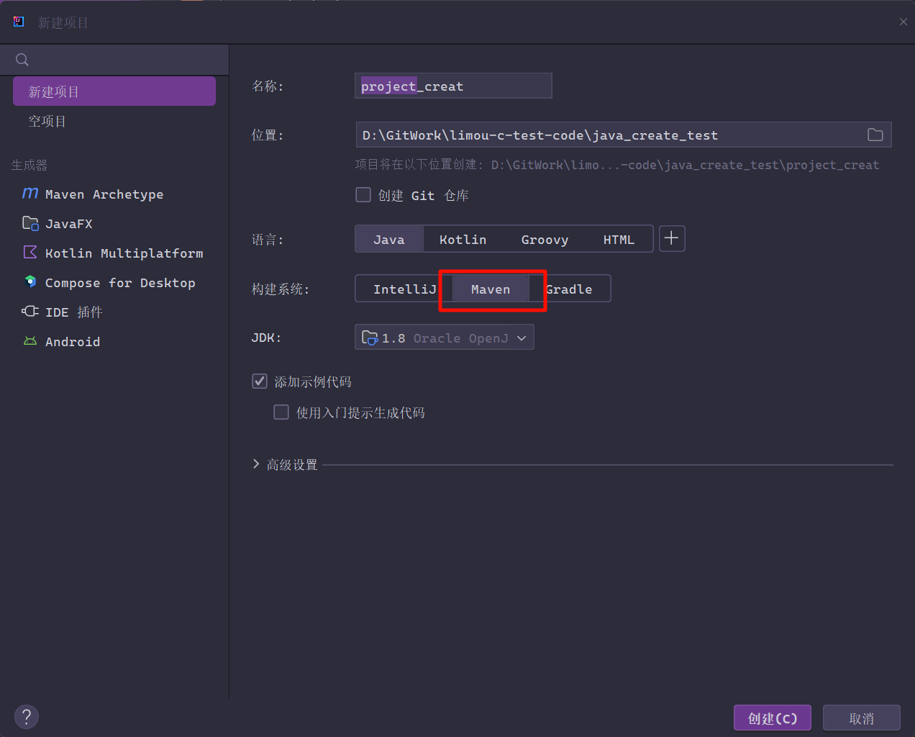Select the empty project list item
The width and height of the screenshot is (915, 737).
47,122
